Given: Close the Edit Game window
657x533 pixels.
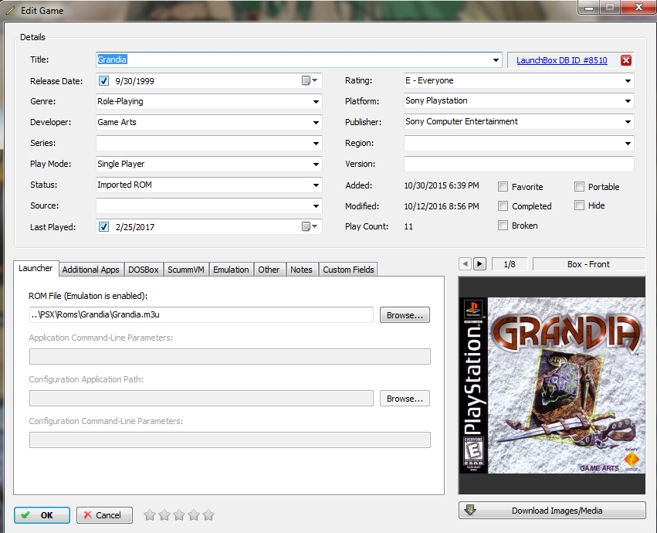Looking at the screenshot, I should [x=638, y=7].
